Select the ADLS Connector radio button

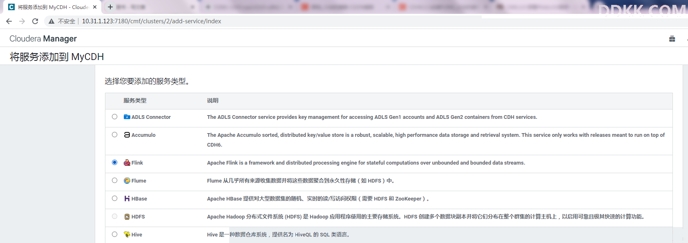point(114,117)
